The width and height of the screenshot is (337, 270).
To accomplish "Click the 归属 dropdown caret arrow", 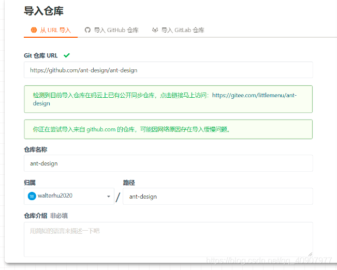I will tap(109, 197).
